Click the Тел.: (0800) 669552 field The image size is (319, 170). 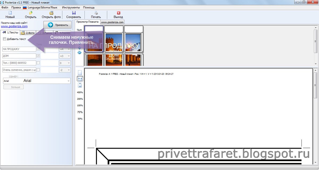[x=19, y=63]
